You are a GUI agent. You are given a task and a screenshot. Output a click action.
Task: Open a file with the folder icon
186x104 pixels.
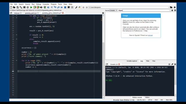14,7
